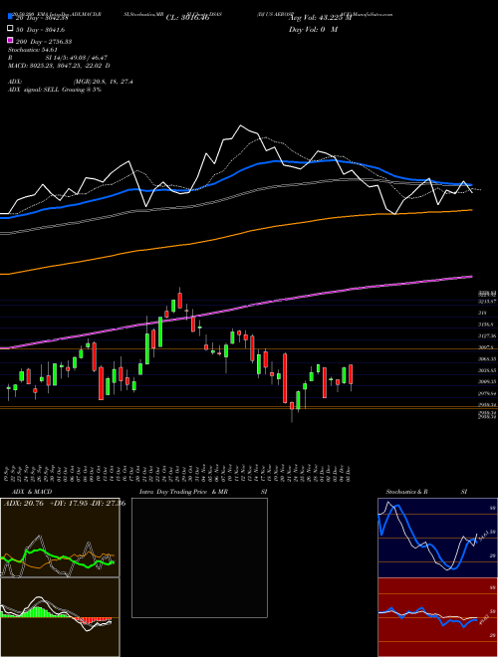Select the '200 Day = 2736.33' legend text

(x=44, y=42)
